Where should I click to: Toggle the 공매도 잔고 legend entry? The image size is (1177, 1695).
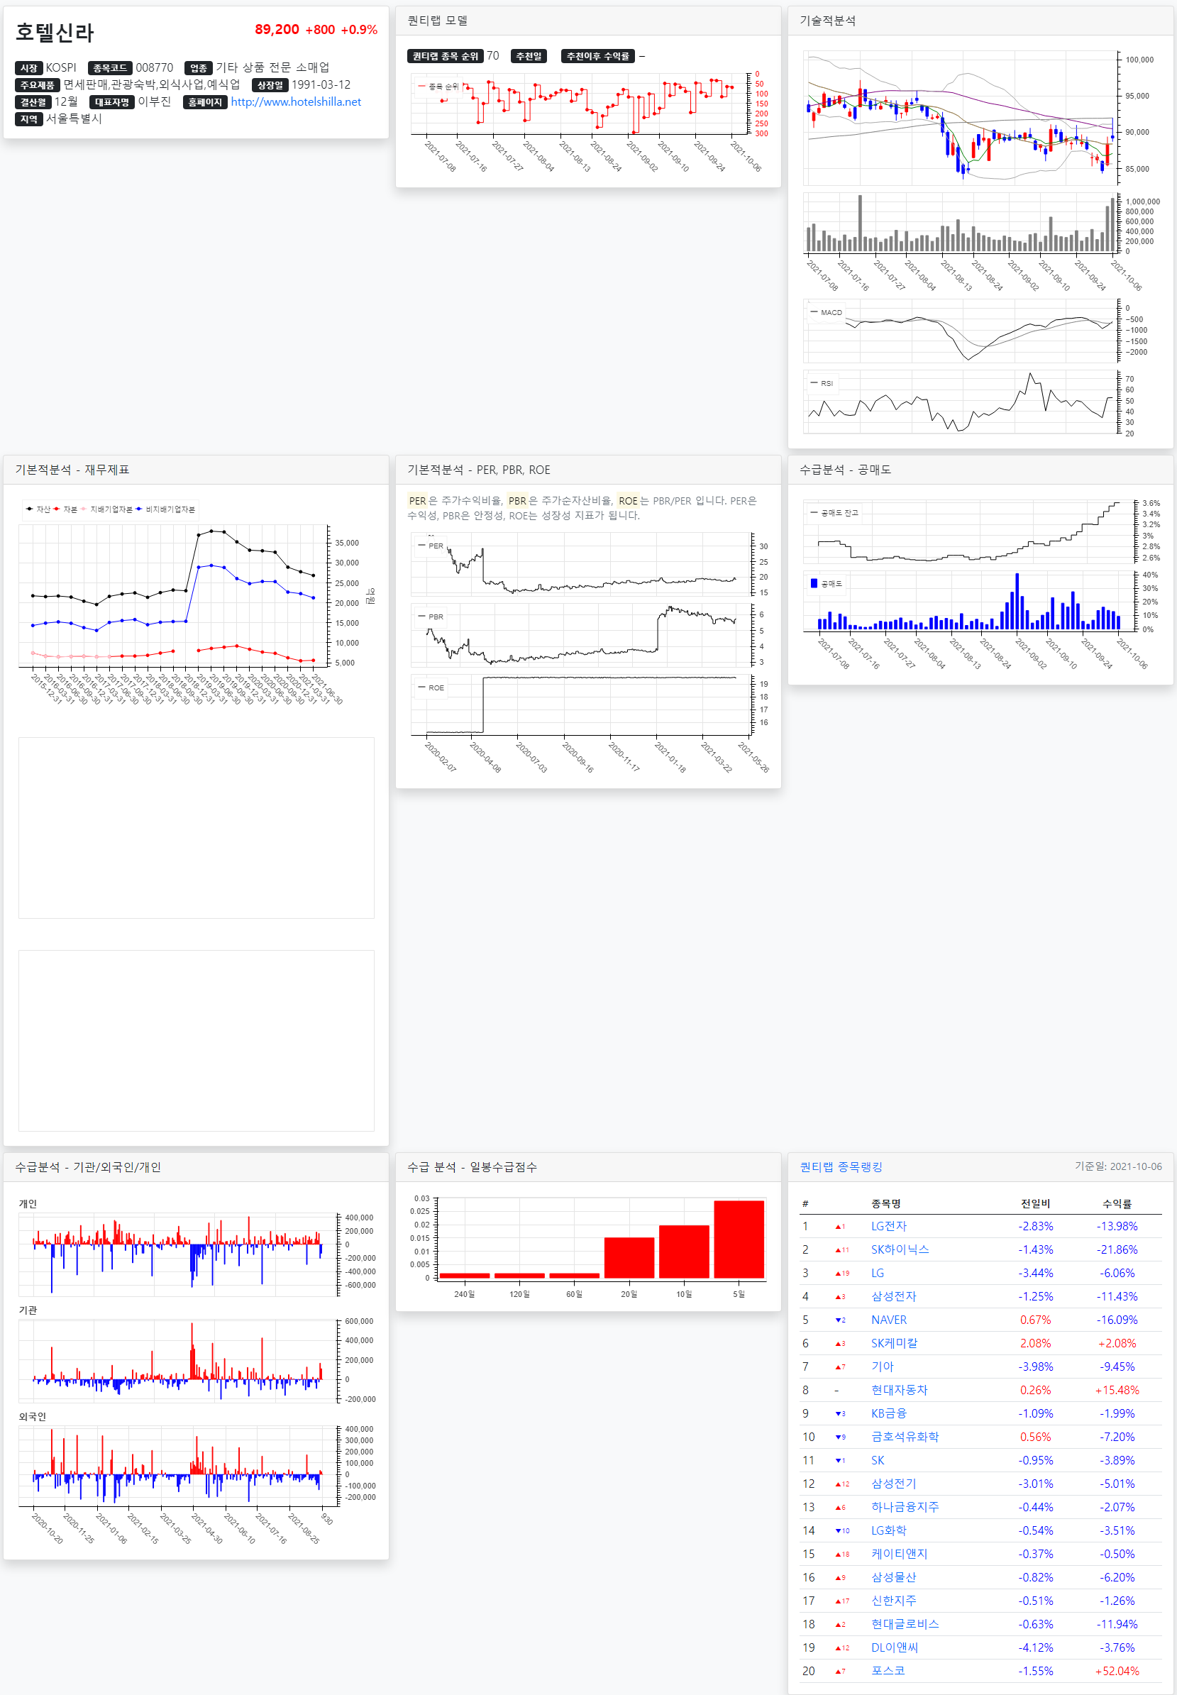click(x=834, y=513)
